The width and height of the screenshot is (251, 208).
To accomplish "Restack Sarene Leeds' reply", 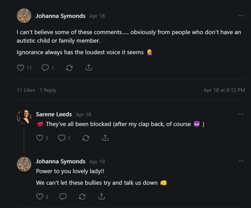I will pos(86,138).
